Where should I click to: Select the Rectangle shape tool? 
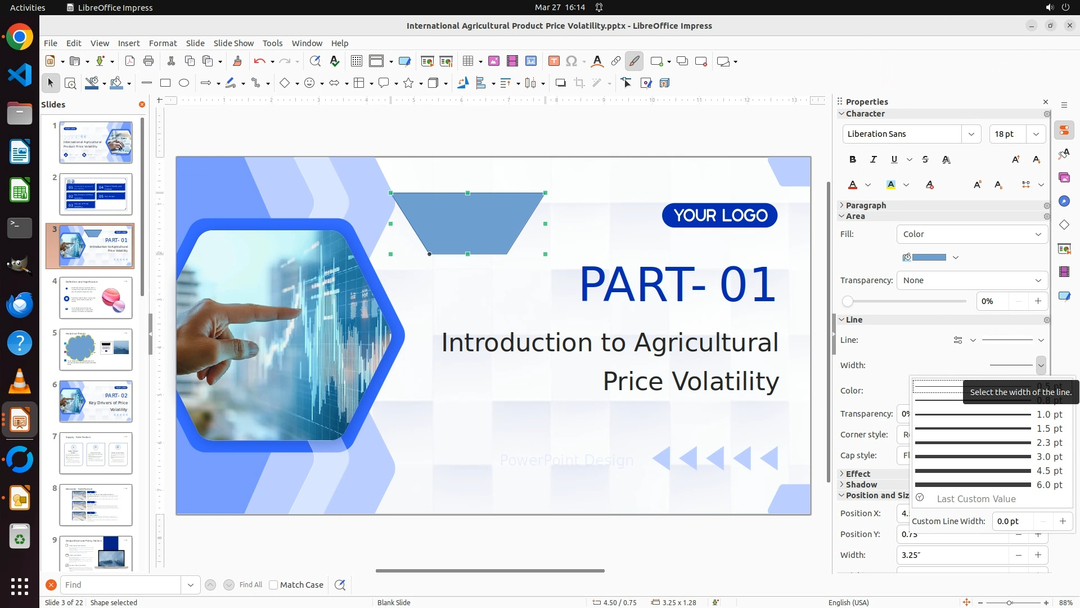pos(165,83)
